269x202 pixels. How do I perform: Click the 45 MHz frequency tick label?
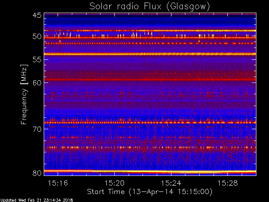[x=37, y=16]
